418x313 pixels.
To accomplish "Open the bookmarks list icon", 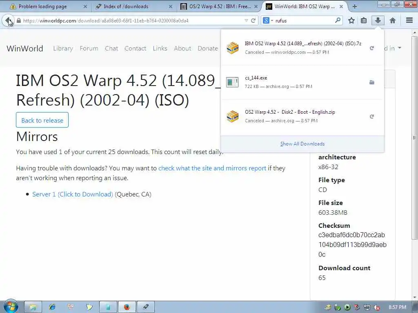I will click(364, 20).
